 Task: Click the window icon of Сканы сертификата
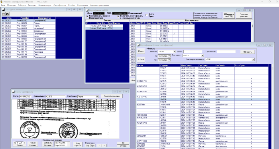tap(13, 92)
